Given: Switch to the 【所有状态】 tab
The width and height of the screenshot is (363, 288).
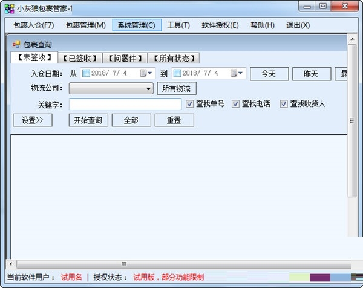Looking at the screenshot, I should point(174,58).
